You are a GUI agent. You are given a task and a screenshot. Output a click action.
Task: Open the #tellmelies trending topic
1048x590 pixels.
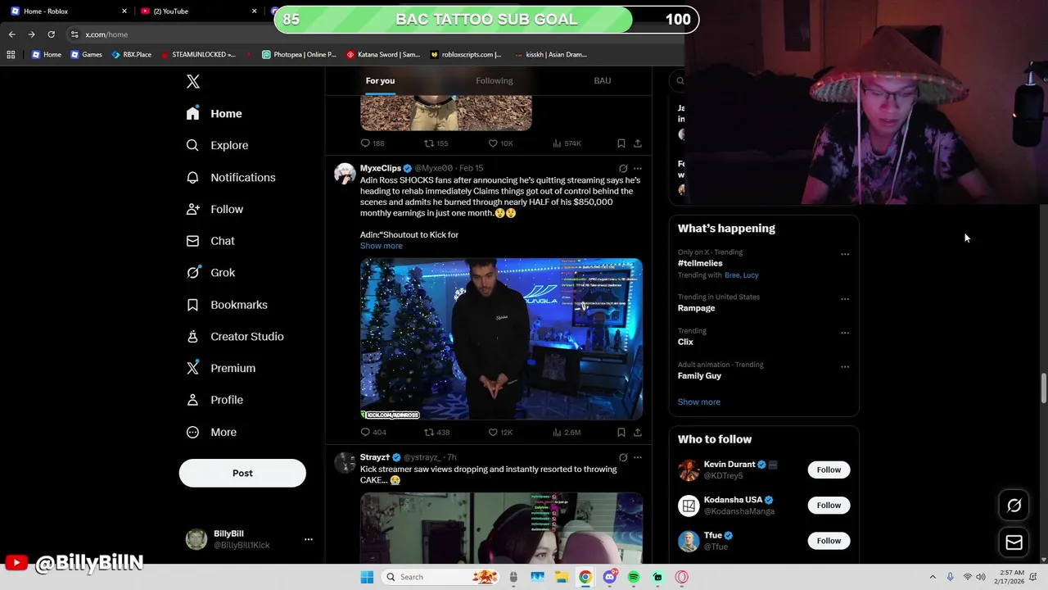(x=700, y=263)
